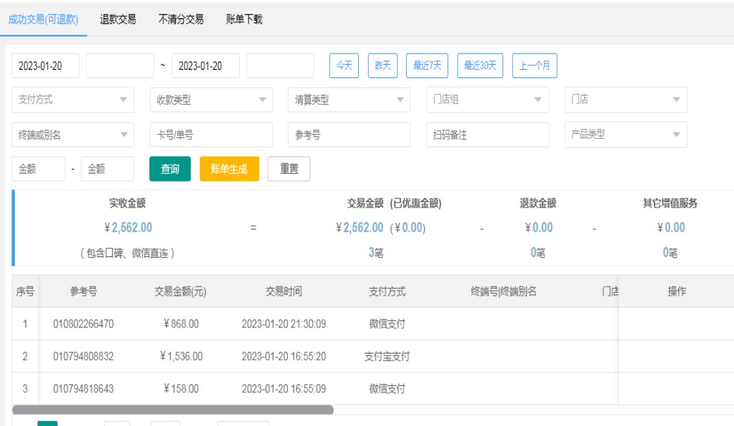Image resolution: width=734 pixels, height=426 pixels.
Task: Choose the 最近7天 date range
Action: point(427,65)
